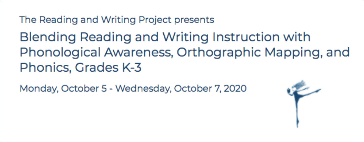Viewport: 364px width, 142px height.
Task: Select the word 'presents' in the header
Action: pyautogui.click(x=194, y=20)
